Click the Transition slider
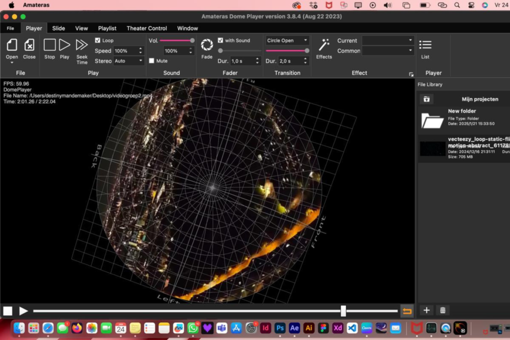Screen dimensions: 510x340 point(287,51)
